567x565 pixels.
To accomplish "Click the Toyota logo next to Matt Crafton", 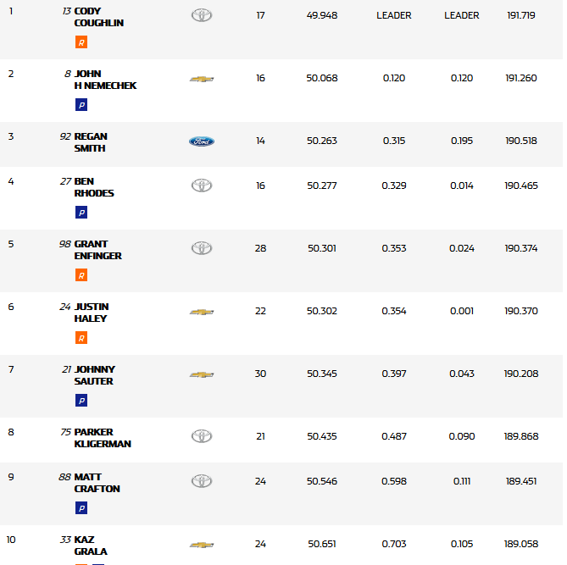I will tap(201, 481).
